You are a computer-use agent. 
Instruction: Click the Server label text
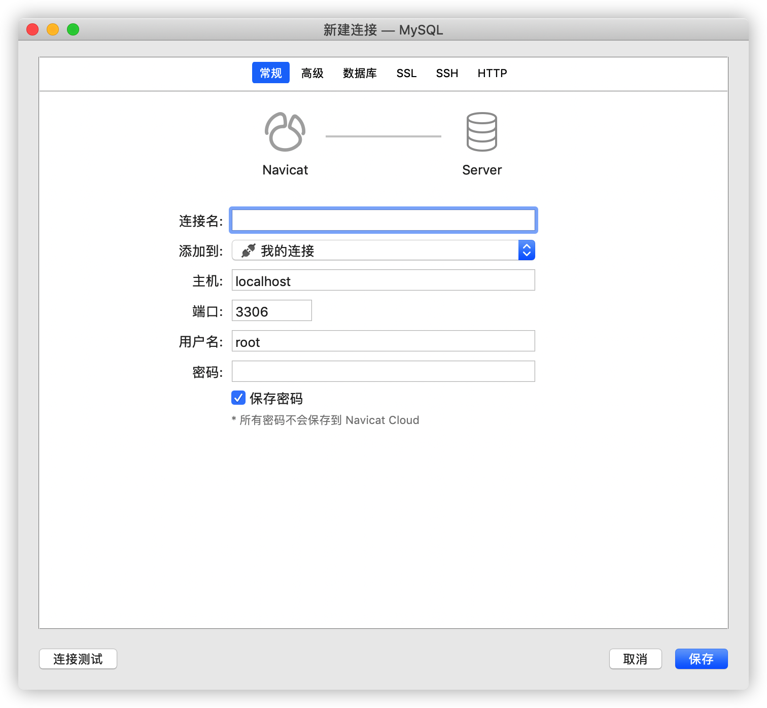coord(482,170)
